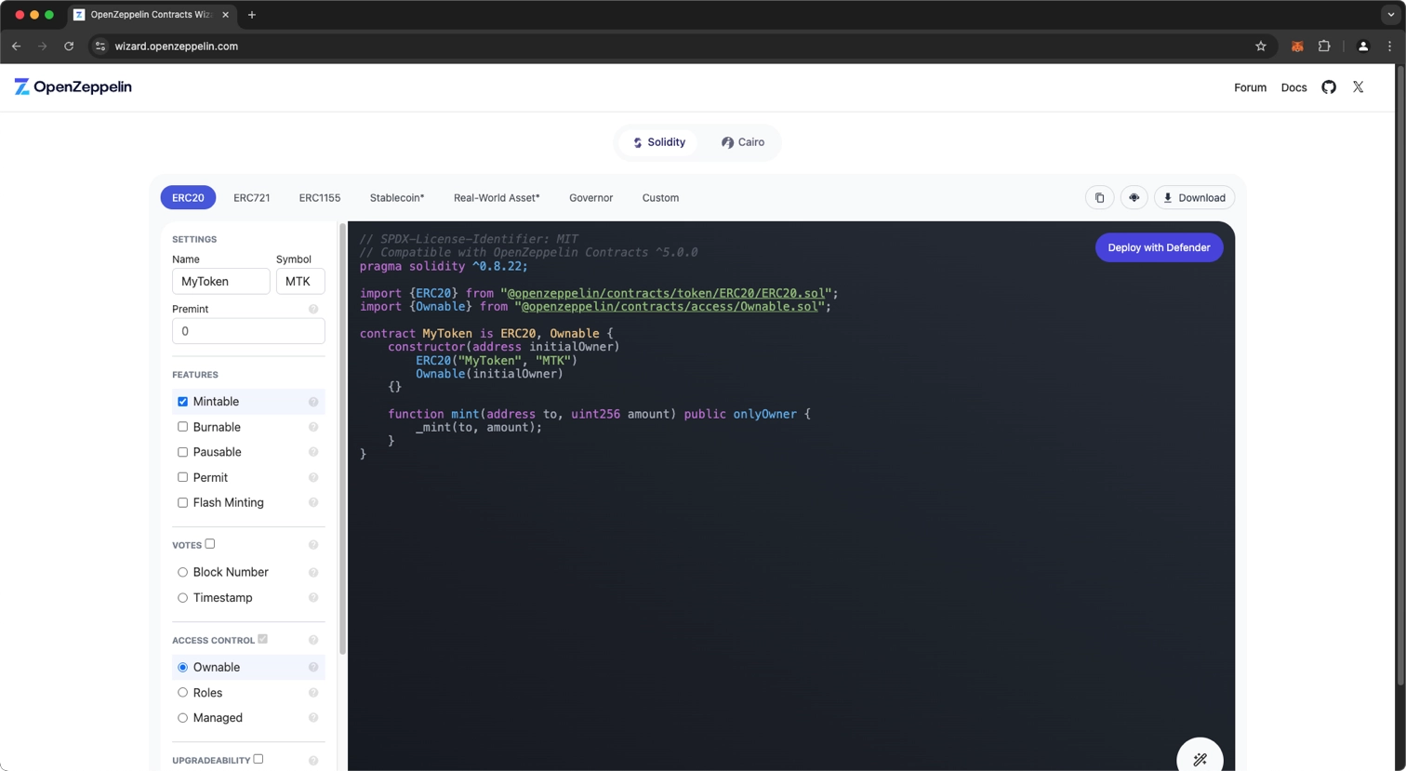Show help for Premint field
Image resolution: width=1406 pixels, height=771 pixels.
(313, 309)
